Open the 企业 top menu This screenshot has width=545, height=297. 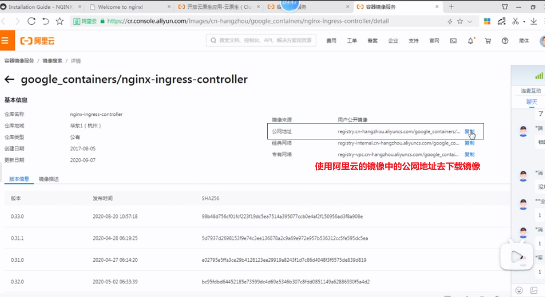click(393, 41)
